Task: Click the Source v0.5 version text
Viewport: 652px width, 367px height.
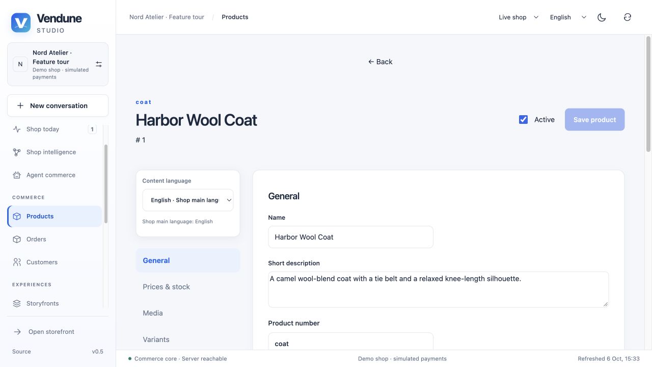Action: pyautogui.click(x=58, y=352)
